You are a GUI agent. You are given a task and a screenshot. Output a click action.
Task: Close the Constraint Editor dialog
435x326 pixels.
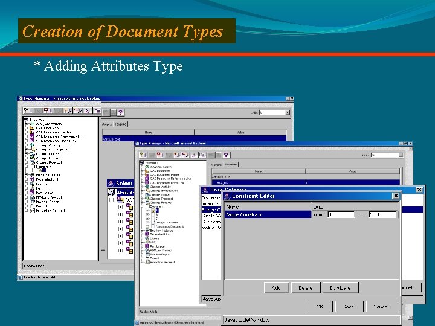click(395, 196)
